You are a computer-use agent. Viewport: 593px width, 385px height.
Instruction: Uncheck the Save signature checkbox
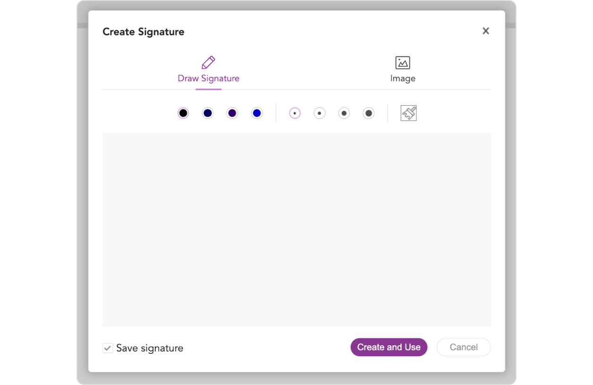(108, 348)
